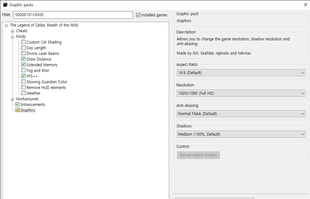Select The Legend of Zelda root label

[44, 25]
